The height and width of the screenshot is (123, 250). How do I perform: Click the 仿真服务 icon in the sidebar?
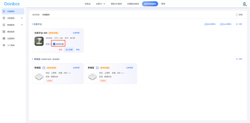pyautogui.click(x=4, y=11)
